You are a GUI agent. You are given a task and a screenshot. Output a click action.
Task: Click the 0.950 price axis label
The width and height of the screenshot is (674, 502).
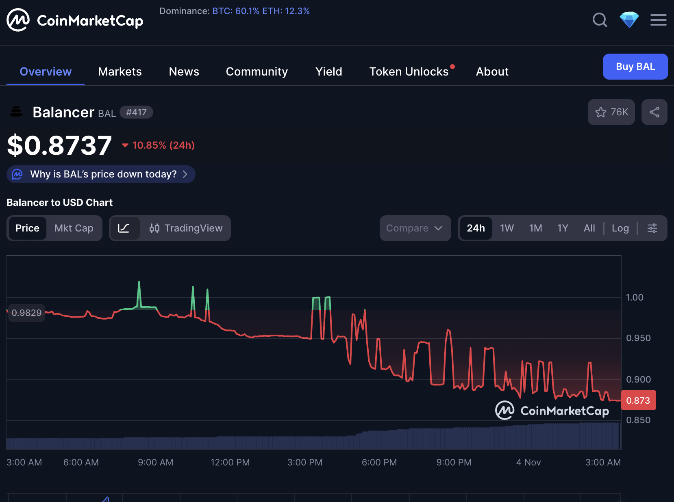[638, 338]
